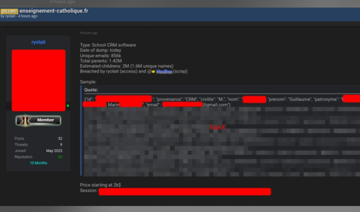The height and width of the screenshot is (212, 360).
Task: Open ryolait's profile from sidebar username
Action: pyautogui.click(x=38, y=42)
